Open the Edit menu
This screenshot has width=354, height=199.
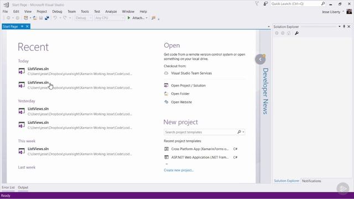click(x=16, y=11)
